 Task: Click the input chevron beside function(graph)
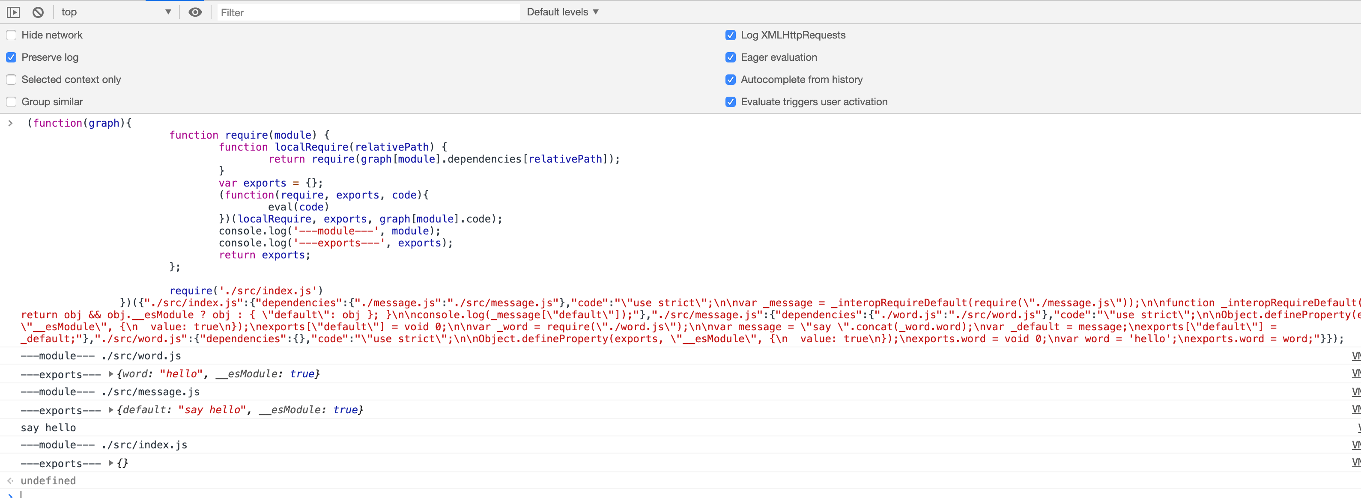pyautogui.click(x=10, y=123)
